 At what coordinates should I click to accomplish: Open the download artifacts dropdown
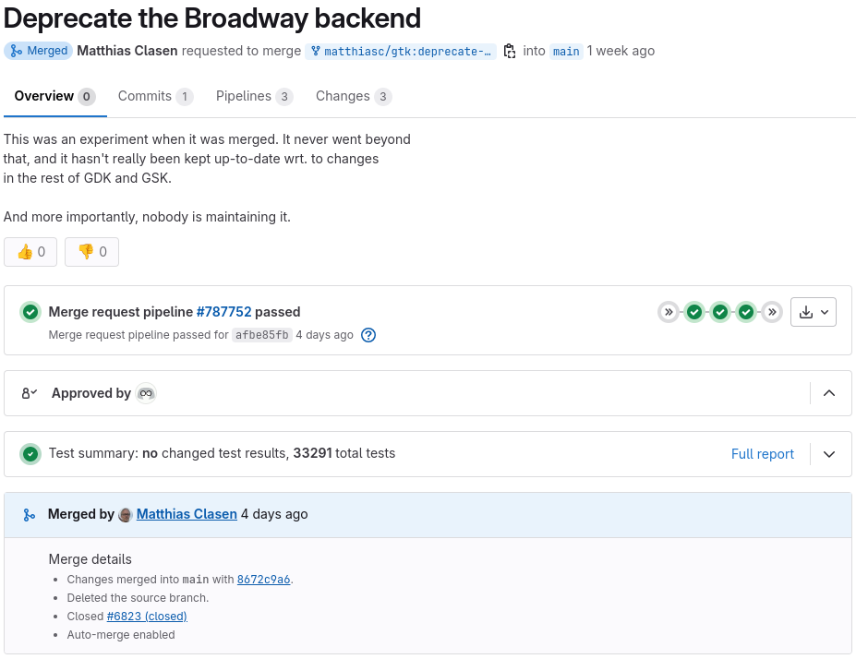coord(814,312)
